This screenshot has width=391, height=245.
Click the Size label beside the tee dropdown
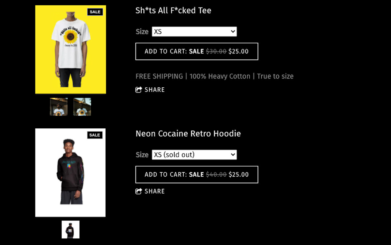142,32
